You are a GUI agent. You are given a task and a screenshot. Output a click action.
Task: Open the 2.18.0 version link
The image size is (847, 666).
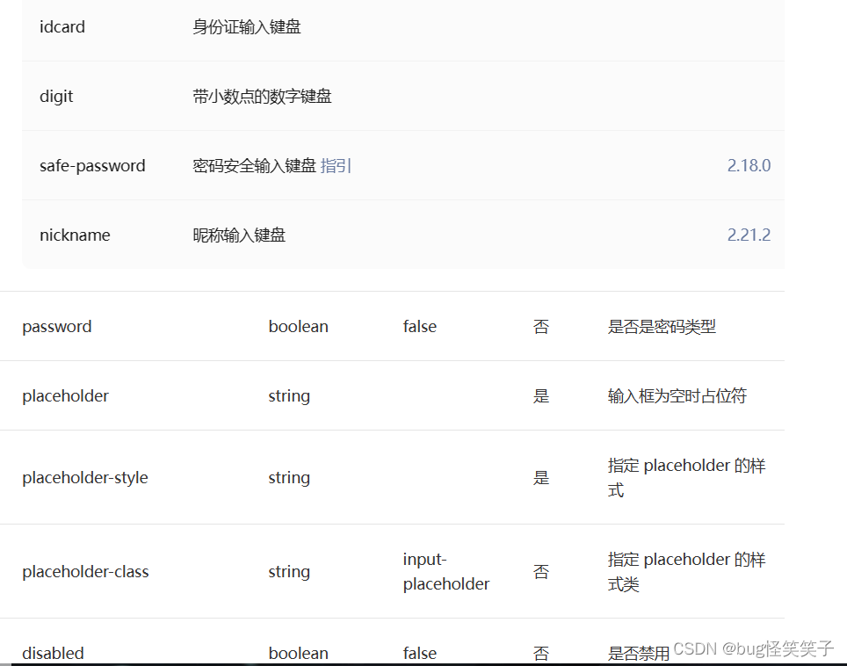(749, 165)
